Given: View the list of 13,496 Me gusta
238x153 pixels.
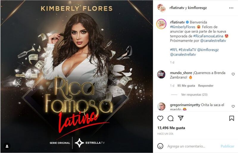Looking at the screenshot, I should [x=171, y=128].
